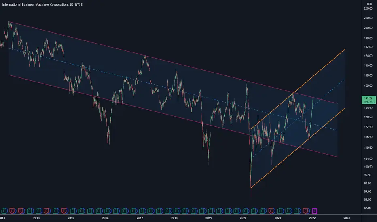Viewport: 377px width, 222px height.
Task: Click the 2014 year label on time axis
Action: [x=36, y=218]
